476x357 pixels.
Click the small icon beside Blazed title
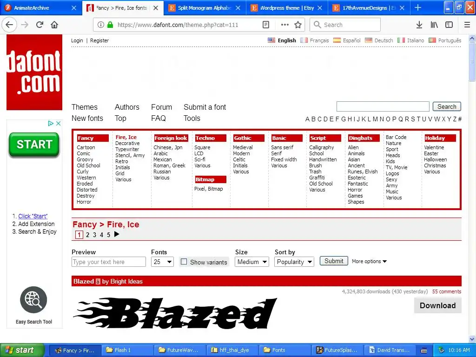pos(98,281)
